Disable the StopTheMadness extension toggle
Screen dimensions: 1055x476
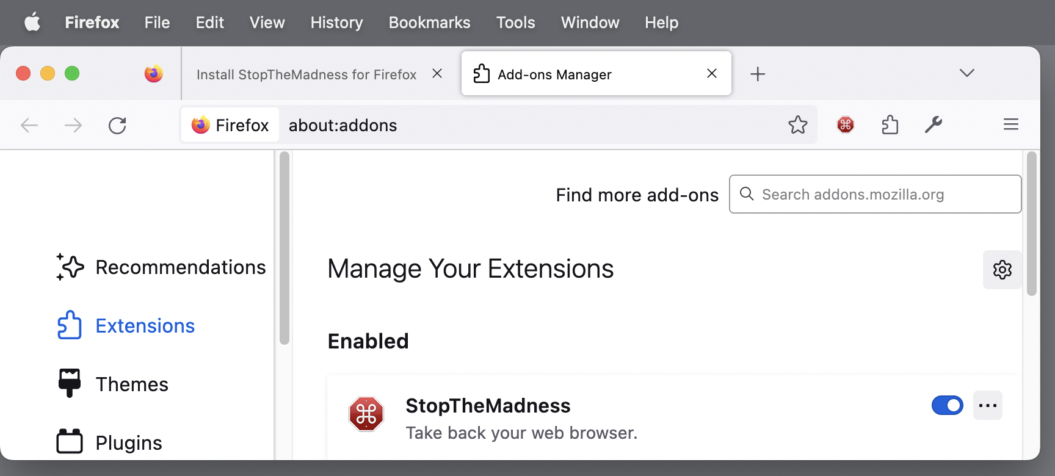point(947,405)
